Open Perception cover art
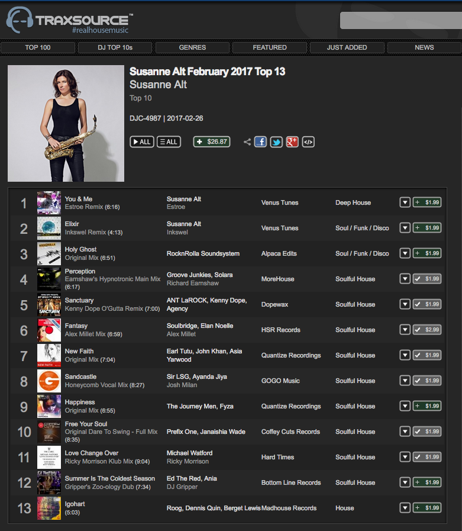Image resolution: width=462 pixels, height=531 pixels. tap(49, 279)
